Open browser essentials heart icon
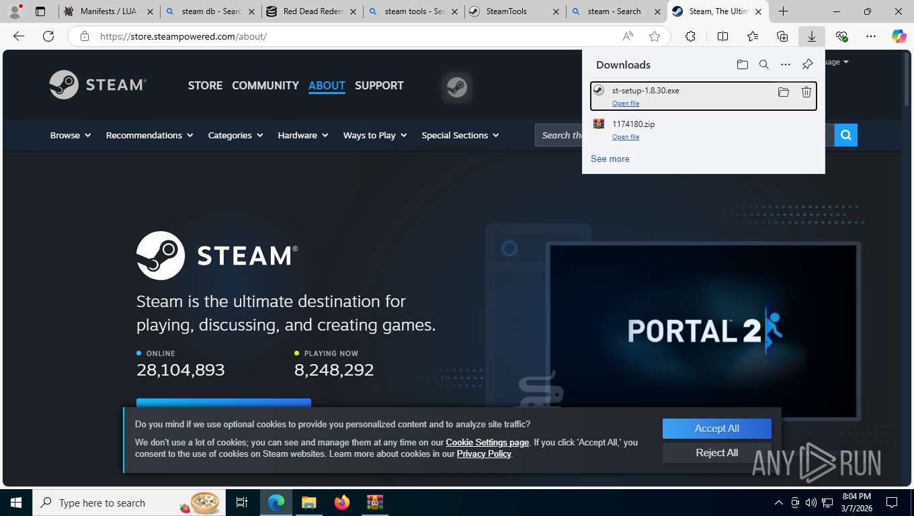The width and height of the screenshot is (914, 516). coord(841,36)
